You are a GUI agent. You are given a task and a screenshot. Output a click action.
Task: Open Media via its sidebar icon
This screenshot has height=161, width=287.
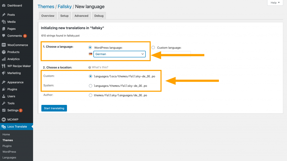pos(4,22)
